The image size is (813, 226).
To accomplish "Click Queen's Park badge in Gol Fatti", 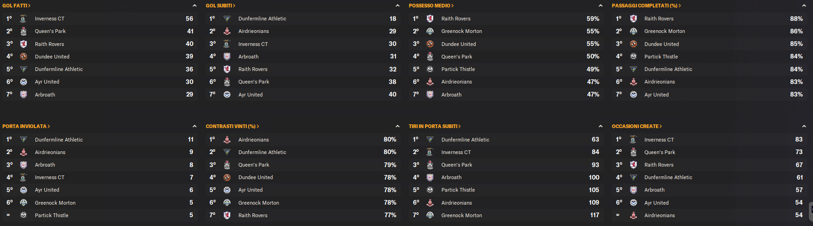I will (23, 31).
